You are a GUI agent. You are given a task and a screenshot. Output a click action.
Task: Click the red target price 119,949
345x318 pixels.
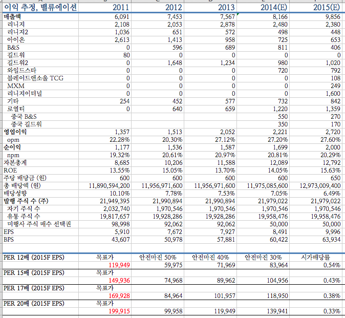[119, 265]
